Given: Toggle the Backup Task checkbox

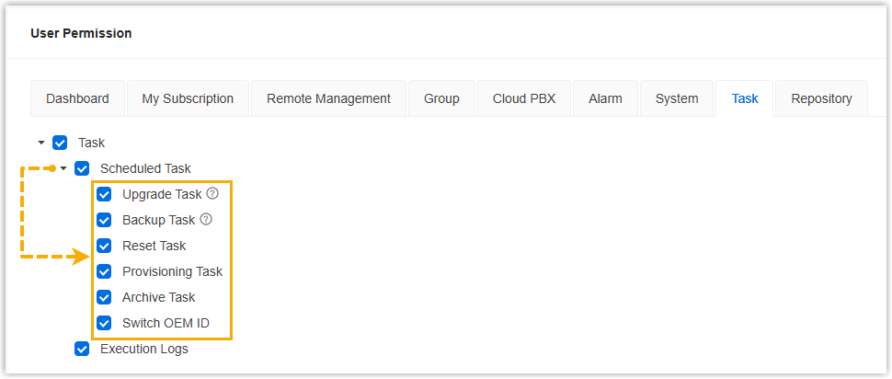Looking at the screenshot, I should (104, 220).
